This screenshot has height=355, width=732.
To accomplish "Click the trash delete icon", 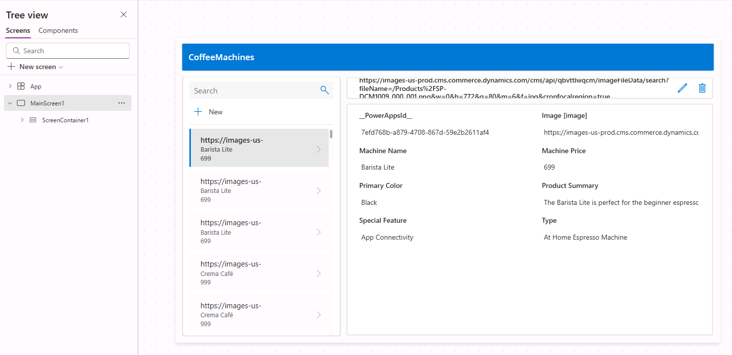I will point(702,88).
